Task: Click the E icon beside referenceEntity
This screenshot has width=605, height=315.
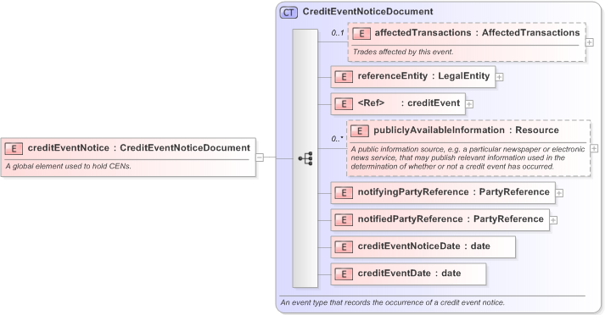Action: click(x=344, y=76)
